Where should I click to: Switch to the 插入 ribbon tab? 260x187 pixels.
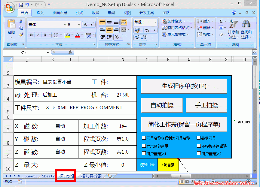(x=40, y=13)
